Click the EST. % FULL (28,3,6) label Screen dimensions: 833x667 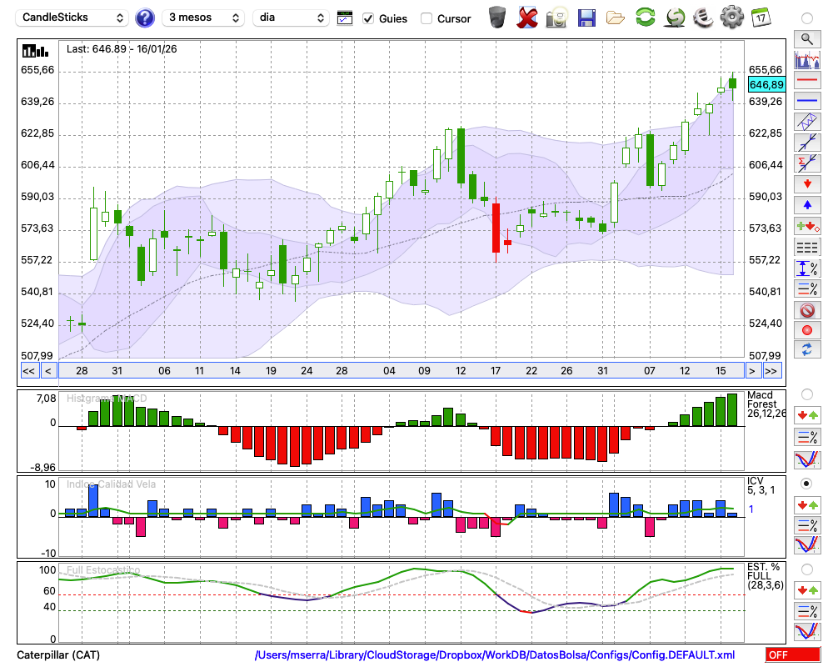pyautogui.click(x=764, y=576)
